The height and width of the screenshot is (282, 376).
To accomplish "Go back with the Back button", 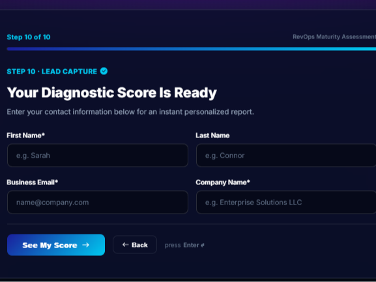I will coord(135,245).
